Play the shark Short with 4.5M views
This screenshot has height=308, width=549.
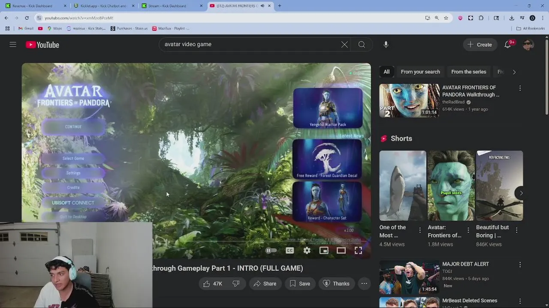coord(403,185)
